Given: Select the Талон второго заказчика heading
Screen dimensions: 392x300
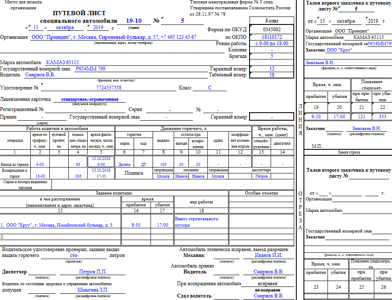Looking at the screenshot, I should click(x=349, y=173).
